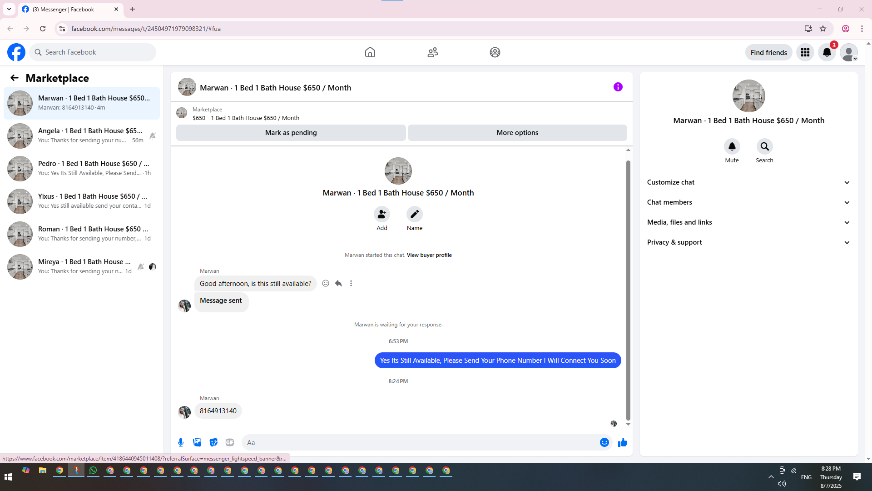Open the Friends icon in top navigation

(x=433, y=52)
